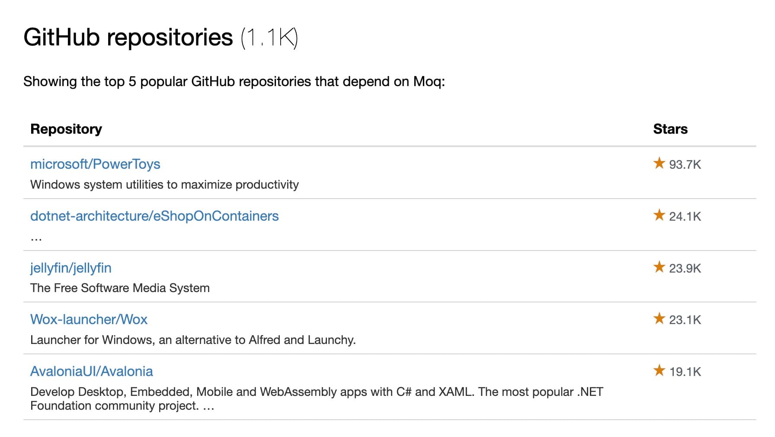Screen dimensions: 775x437
Task: Click the Wox launcher description text
Action: [x=193, y=340]
